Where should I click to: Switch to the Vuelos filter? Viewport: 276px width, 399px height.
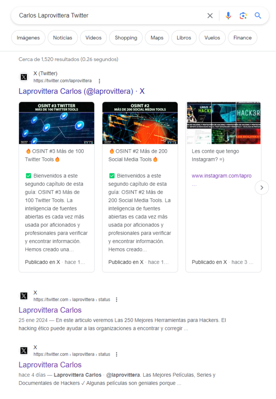212,38
